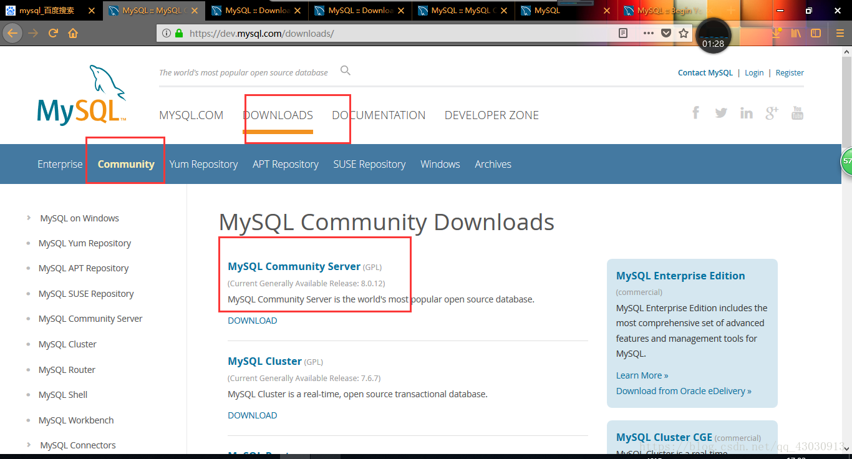Image resolution: width=852 pixels, height=459 pixels.
Task: Show site information via the circled i icon
Action: point(167,33)
